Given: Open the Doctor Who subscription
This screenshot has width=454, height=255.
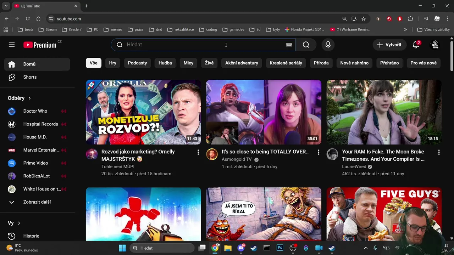Looking at the screenshot, I should (x=37, y=111).
